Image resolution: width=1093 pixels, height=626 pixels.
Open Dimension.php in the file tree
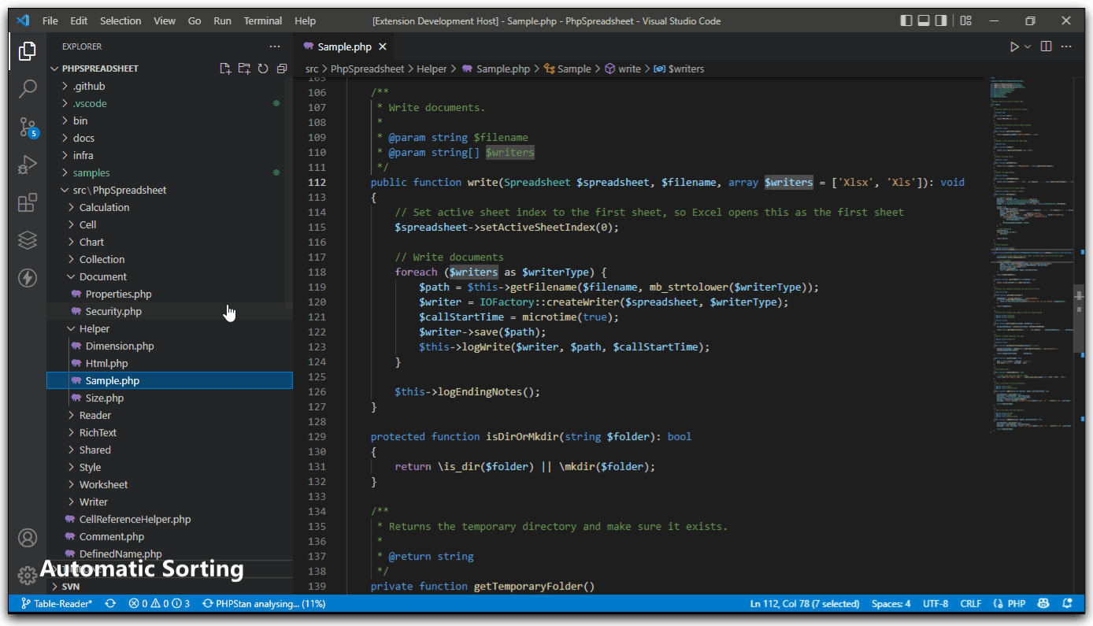[x=169, y=346]
